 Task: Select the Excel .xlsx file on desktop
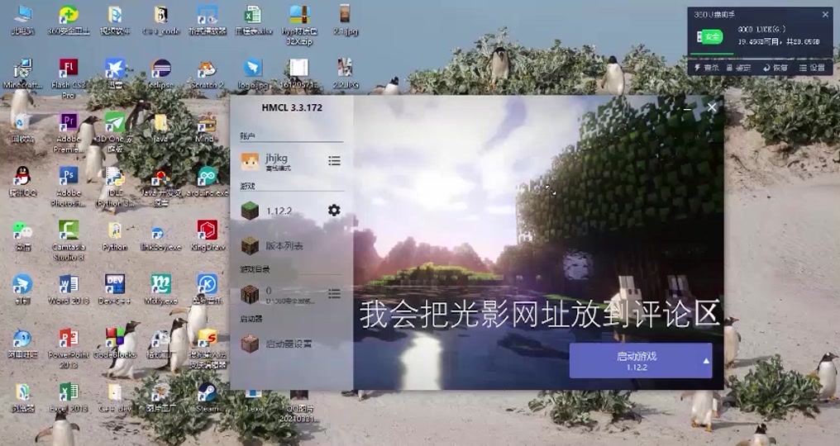(x=253, y=21)
